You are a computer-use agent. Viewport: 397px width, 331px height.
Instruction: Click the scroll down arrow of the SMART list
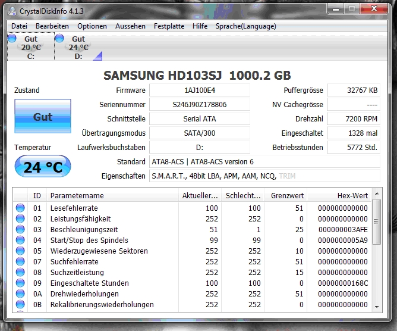pyautogui.click(x=376, y=307)
